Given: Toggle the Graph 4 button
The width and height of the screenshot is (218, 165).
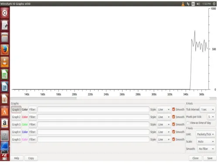Looking at the screenshot, I should pos(16,132).
